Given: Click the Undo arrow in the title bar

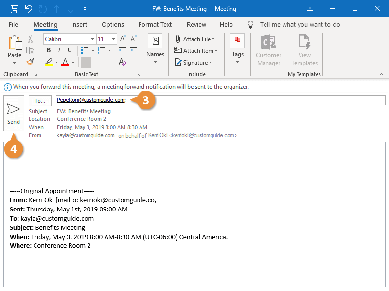Looking at the screenshot, I should pyautogui.click(x=28, y=9).
